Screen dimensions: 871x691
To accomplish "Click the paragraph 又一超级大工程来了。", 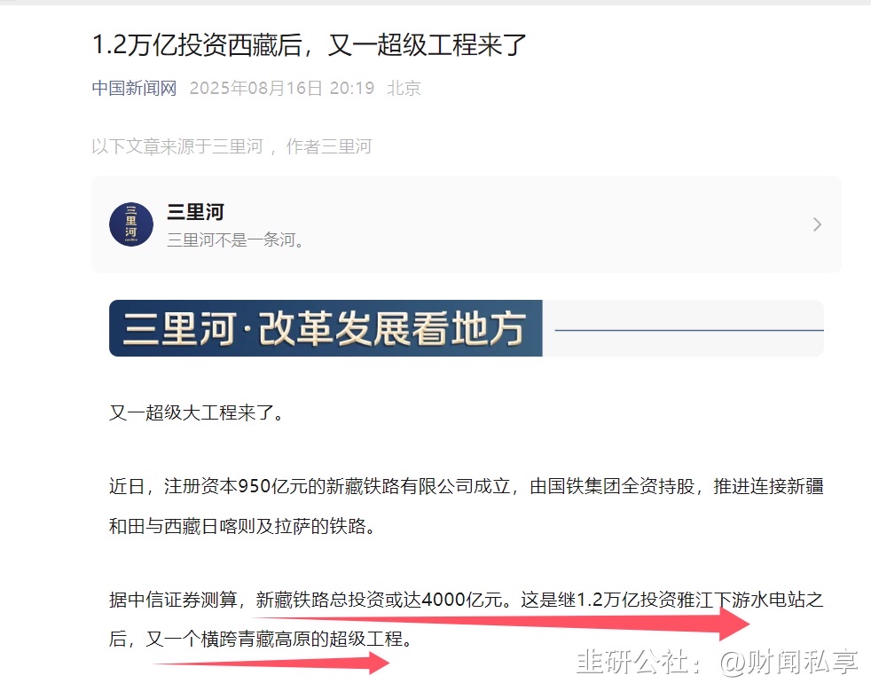I will 197,412.
